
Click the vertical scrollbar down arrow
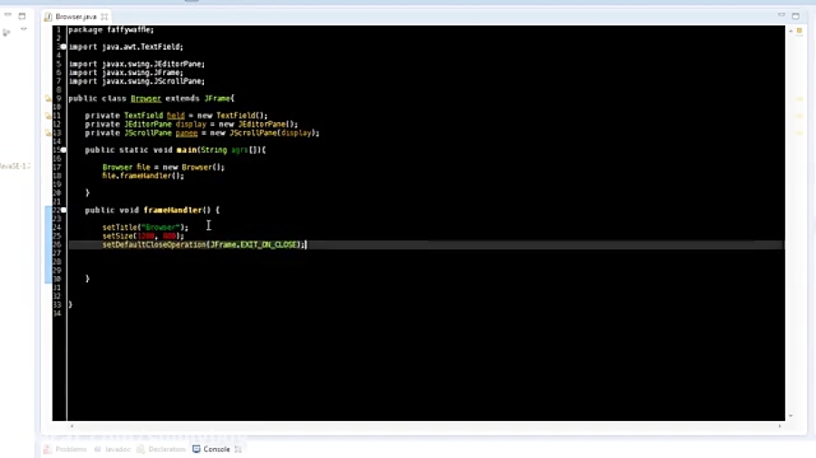pyautogui.click(x=791, y=416)
